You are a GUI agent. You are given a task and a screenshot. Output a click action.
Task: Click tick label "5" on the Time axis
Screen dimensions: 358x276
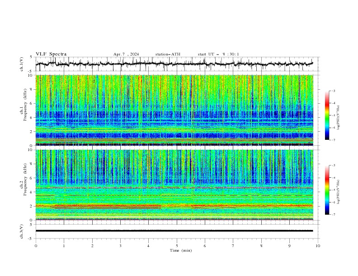point(177,246)
